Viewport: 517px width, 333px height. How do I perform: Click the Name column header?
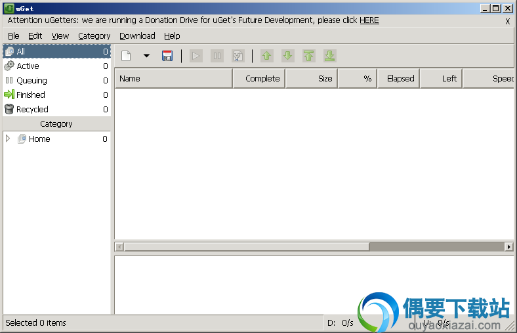(174, 79)
